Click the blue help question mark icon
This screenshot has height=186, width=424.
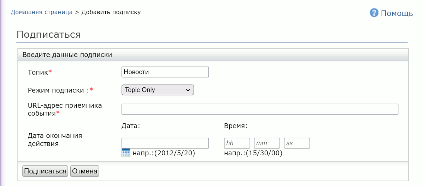pos(374,13)
